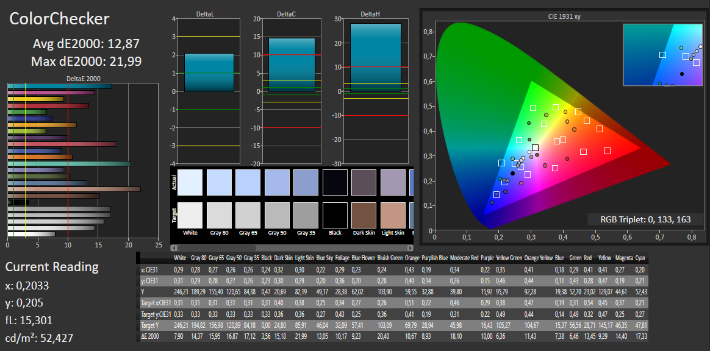Image resolution: width=710 pixels, height=351 pixels.
Task: Select the White target swatch
Action: (x=190, y=215)
